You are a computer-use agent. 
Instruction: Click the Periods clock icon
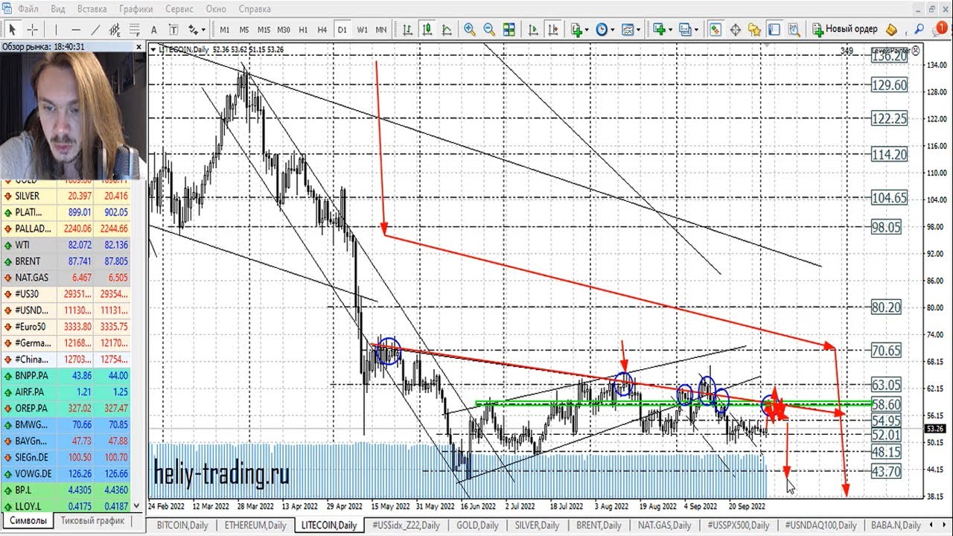(x=602, y=30)
